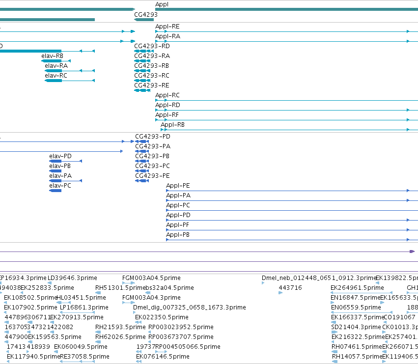Click the RH21593.5prime EST label
The width and height of the screenshot is (418, 364).
(120, 327)
